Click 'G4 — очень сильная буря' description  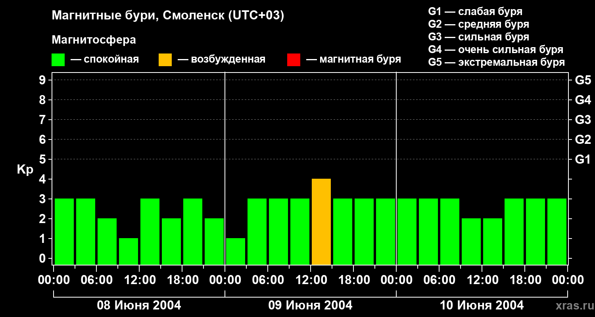[496, 50]
